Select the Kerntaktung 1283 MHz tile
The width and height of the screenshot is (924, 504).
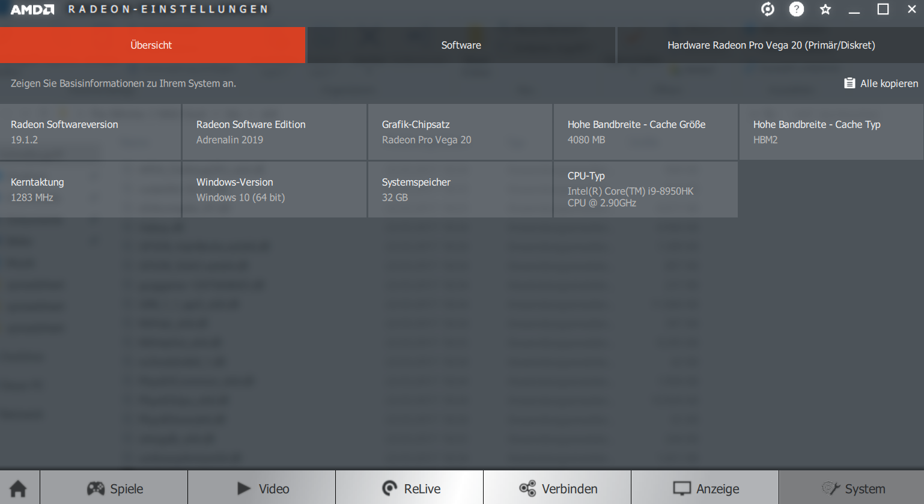91,189
